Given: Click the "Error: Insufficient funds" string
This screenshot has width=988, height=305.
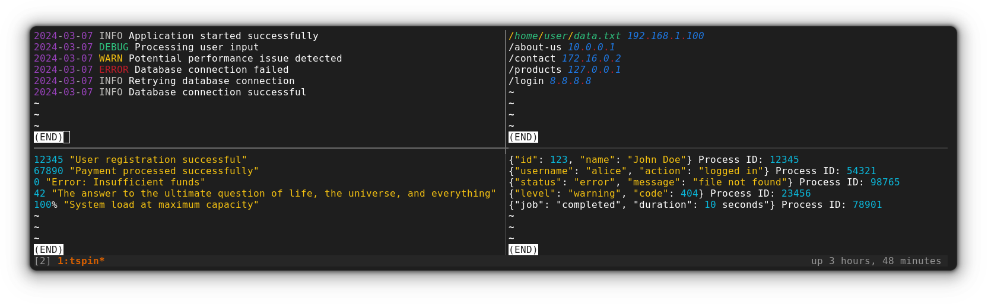Looking at the screenshot, I should [x=125, y=182].
